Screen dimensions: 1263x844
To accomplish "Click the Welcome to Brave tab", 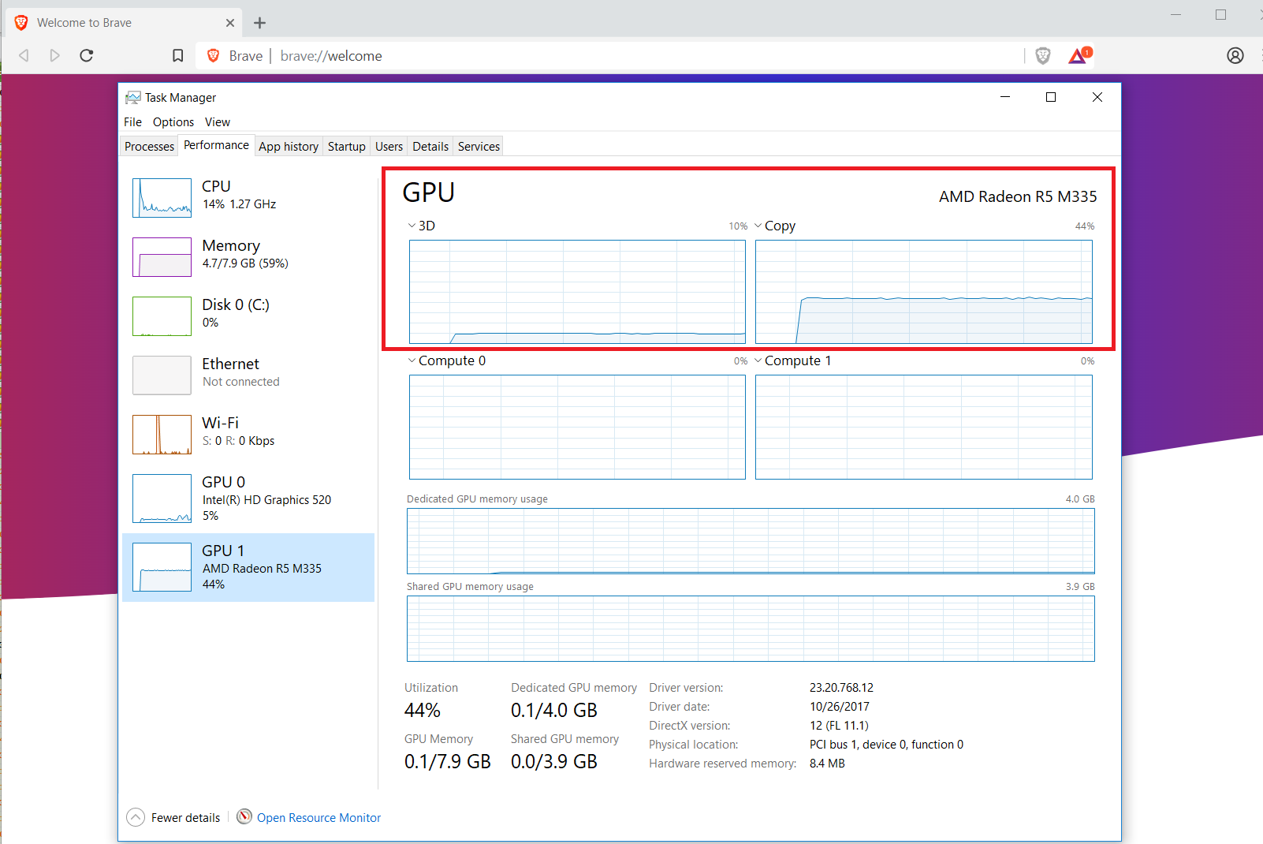I will point(125,23).
